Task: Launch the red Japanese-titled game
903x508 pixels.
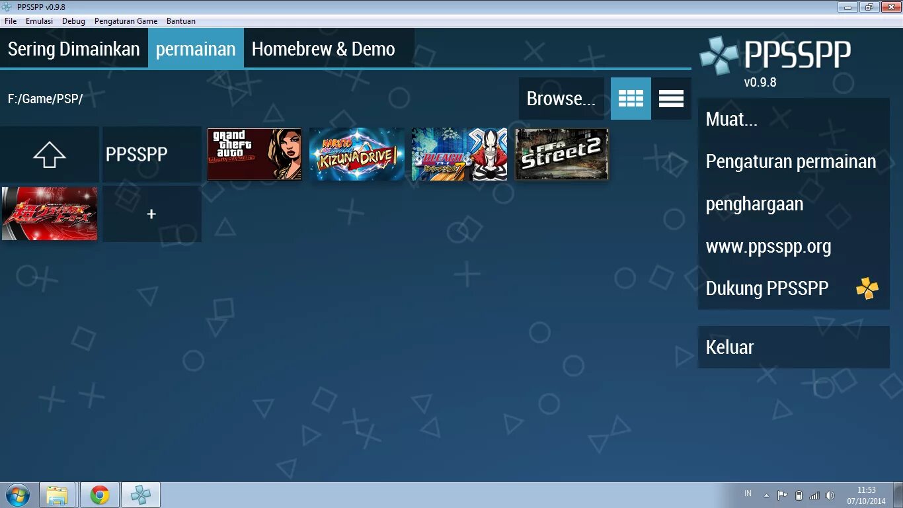Action: (50, 214)
